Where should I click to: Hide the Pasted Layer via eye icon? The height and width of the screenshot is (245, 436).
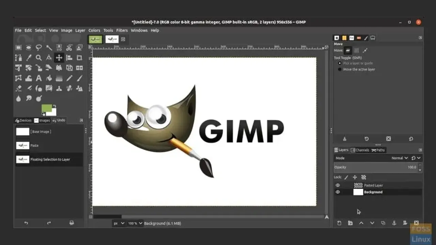click(x=338, y=185)
